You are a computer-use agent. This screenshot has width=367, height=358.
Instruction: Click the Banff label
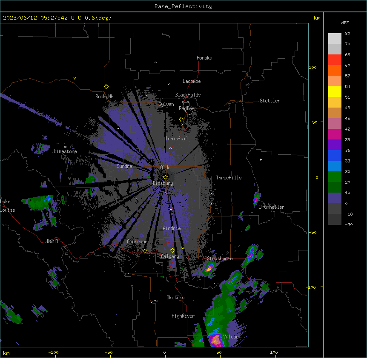point(53,241)
